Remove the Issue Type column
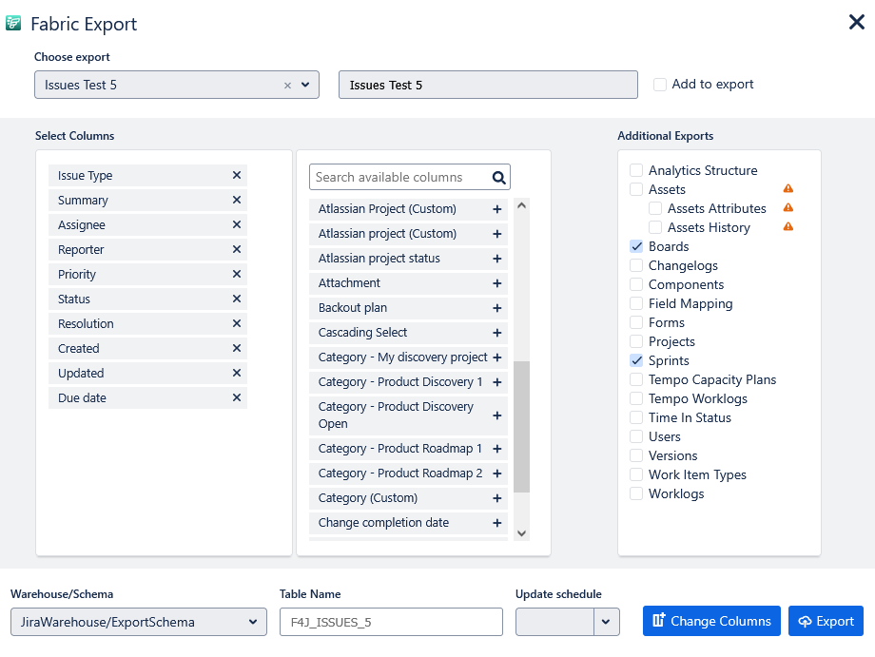875x657 pixels. coord(237,176)
